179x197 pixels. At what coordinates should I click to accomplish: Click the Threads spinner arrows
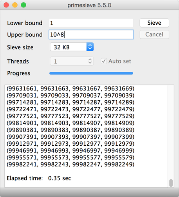click(x=90, y=61)
